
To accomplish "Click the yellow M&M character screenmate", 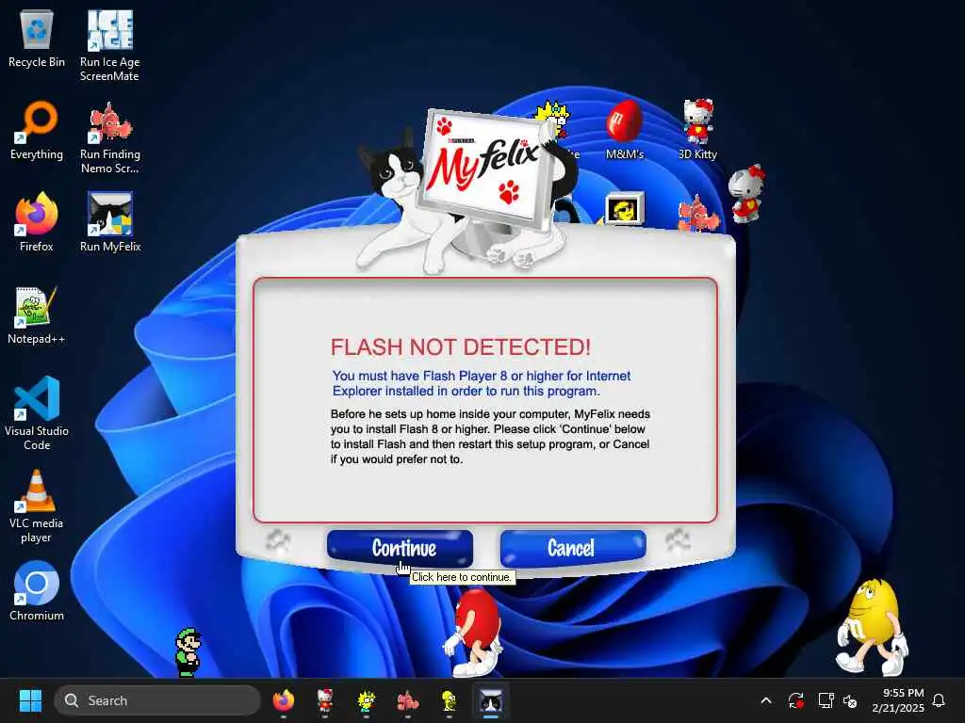I will tap(872, 626).
